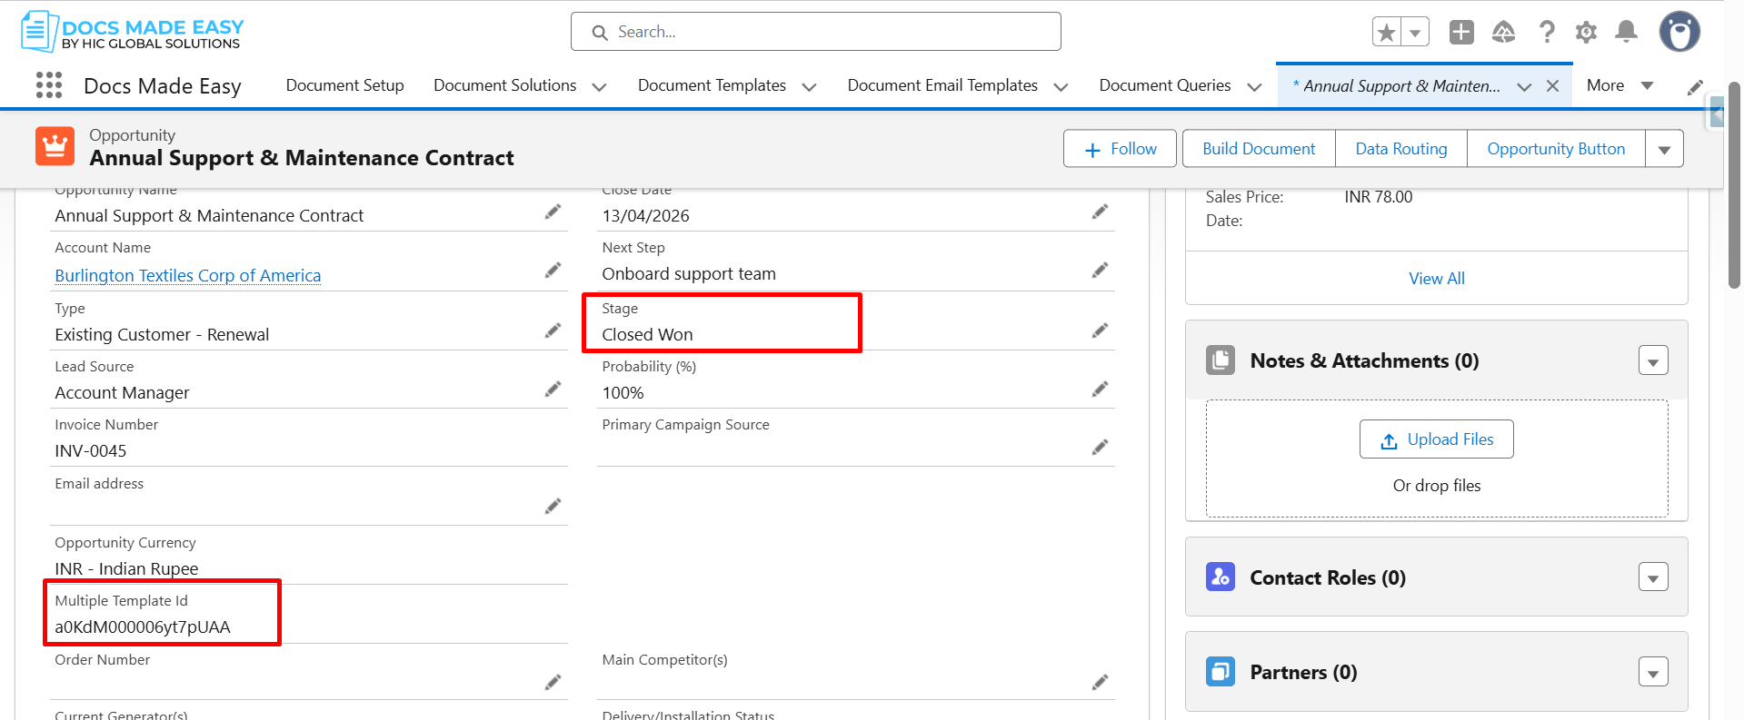Viewport: 1744px width, 720px height.
Task: Open Salesforce Trailhead guidance icon
Action: tap(1504, 32)
